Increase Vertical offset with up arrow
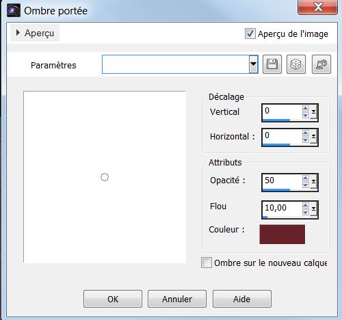342x320 pixels. pos(306,108)
